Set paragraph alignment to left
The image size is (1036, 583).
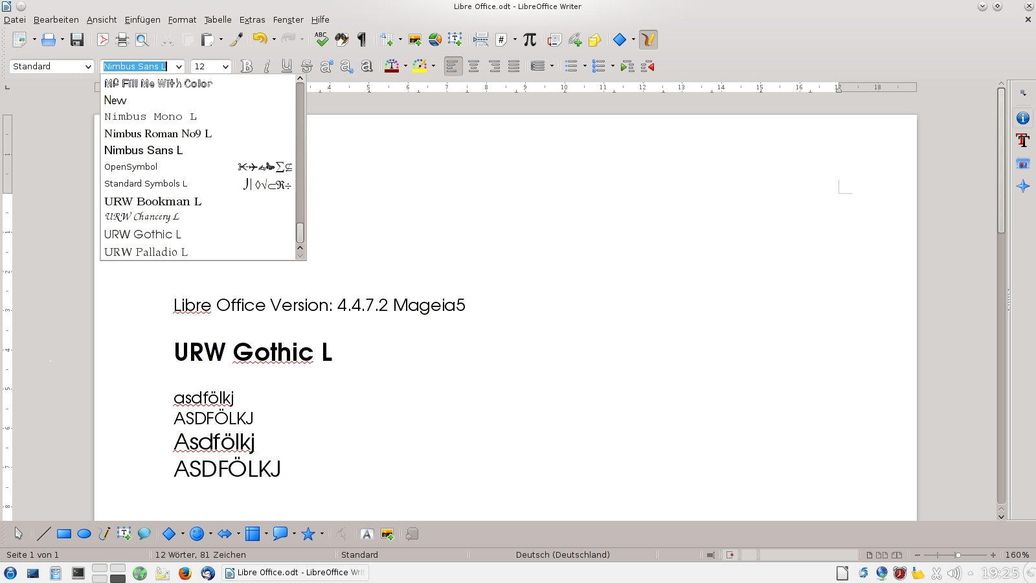[x=453, y=66]
